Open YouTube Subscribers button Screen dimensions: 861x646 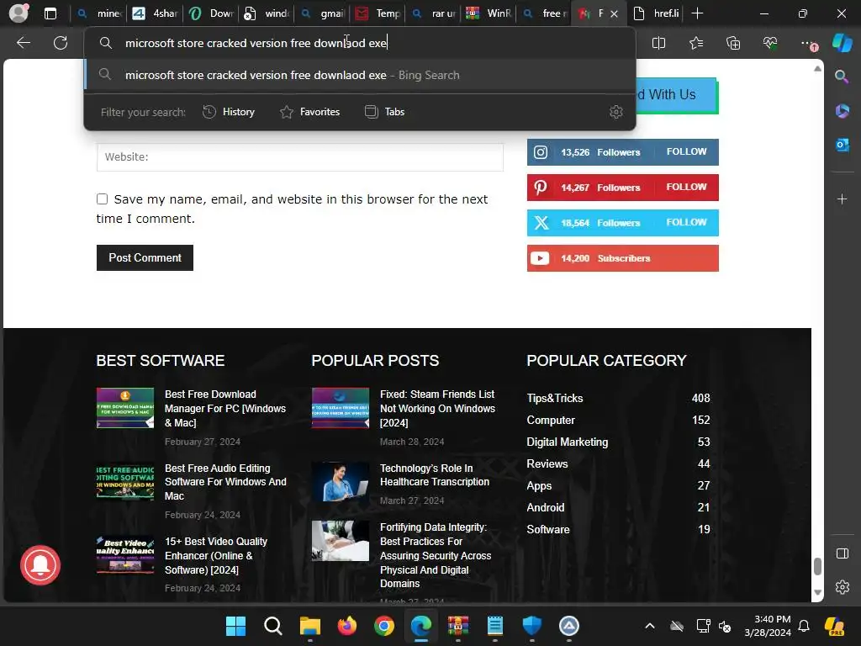pos(623,258)
